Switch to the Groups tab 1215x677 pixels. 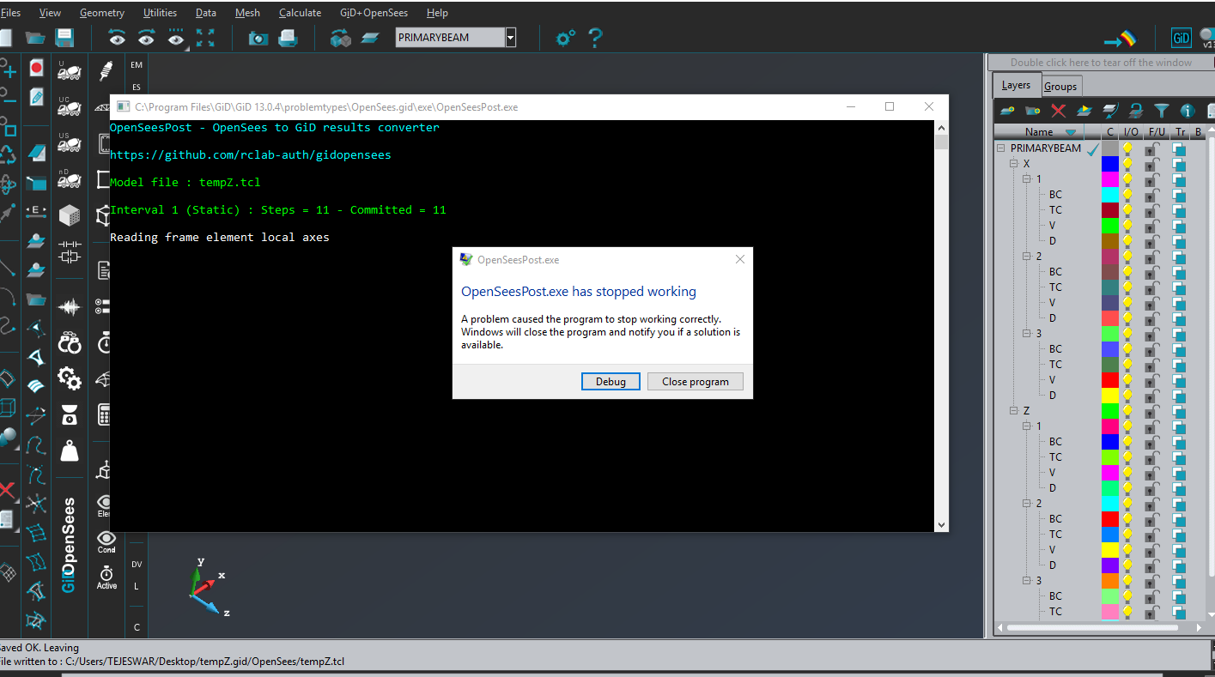click(1061, 85)
